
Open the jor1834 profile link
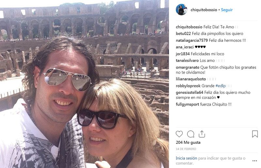pyautogui.click(x=183, y=54)
